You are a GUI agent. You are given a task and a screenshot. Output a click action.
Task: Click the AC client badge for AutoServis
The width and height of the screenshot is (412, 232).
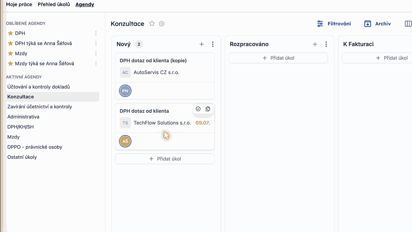[x=125, y=72]
